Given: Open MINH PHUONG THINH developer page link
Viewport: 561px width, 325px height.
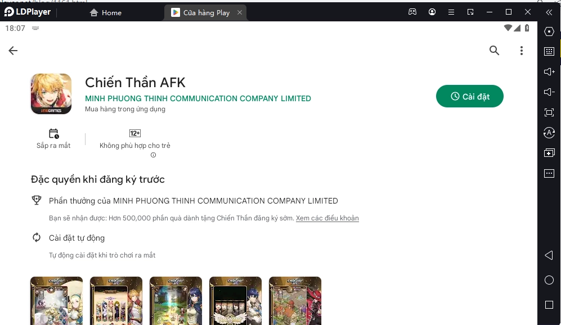Looking at the screenshot, I should pos(198,98).
